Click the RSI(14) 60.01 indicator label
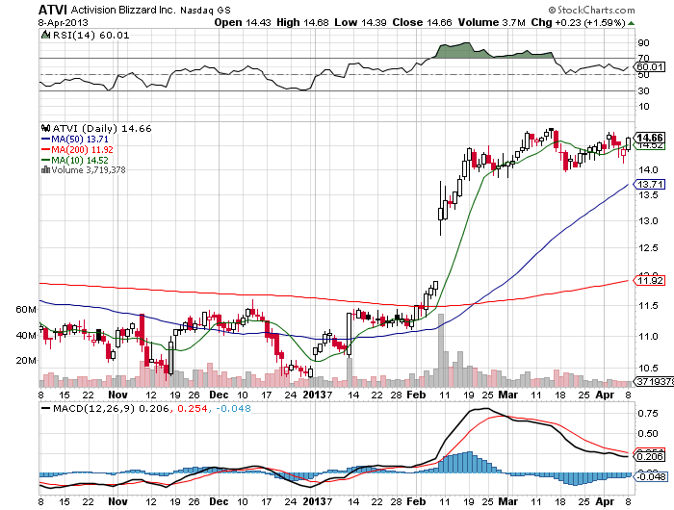This screenshot has width=674, height=510. click(91, 36)
